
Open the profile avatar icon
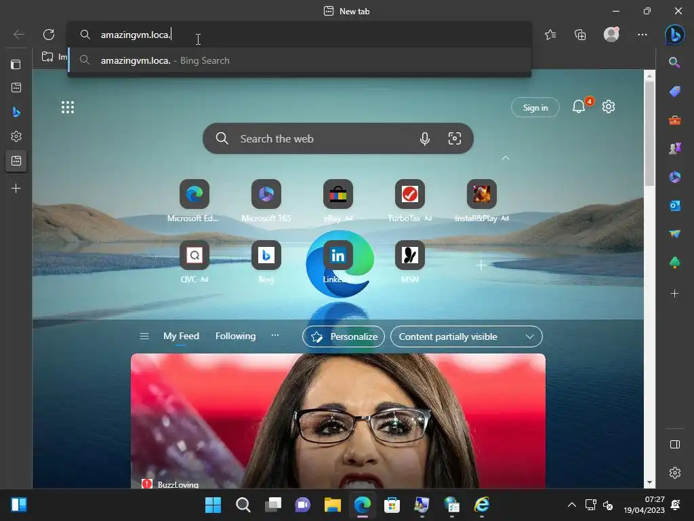[x=611, y=35]
